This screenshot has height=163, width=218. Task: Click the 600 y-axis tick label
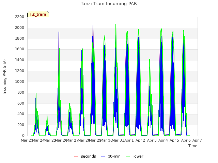[21, 103]
